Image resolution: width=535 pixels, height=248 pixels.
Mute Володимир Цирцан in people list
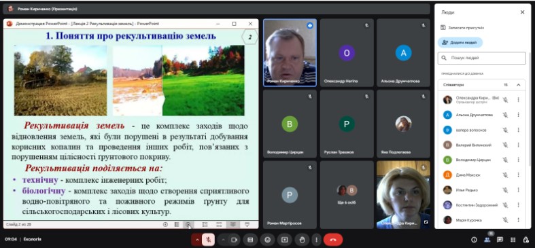tap(505, 160)
